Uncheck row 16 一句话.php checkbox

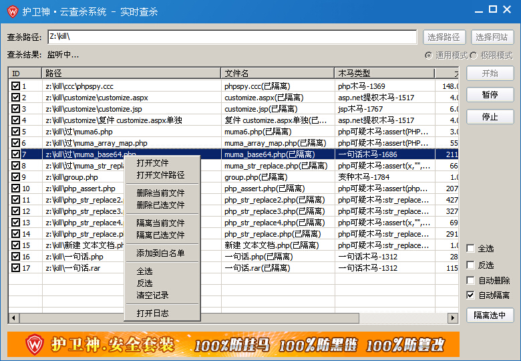[x=15, y=256]
